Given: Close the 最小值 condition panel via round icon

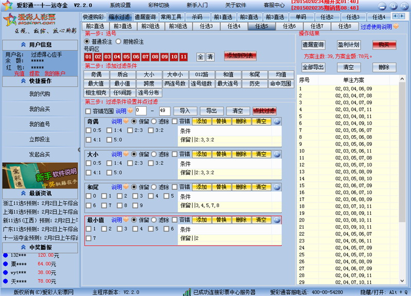Looking at the screenshot, I should (x=277, y=220).
